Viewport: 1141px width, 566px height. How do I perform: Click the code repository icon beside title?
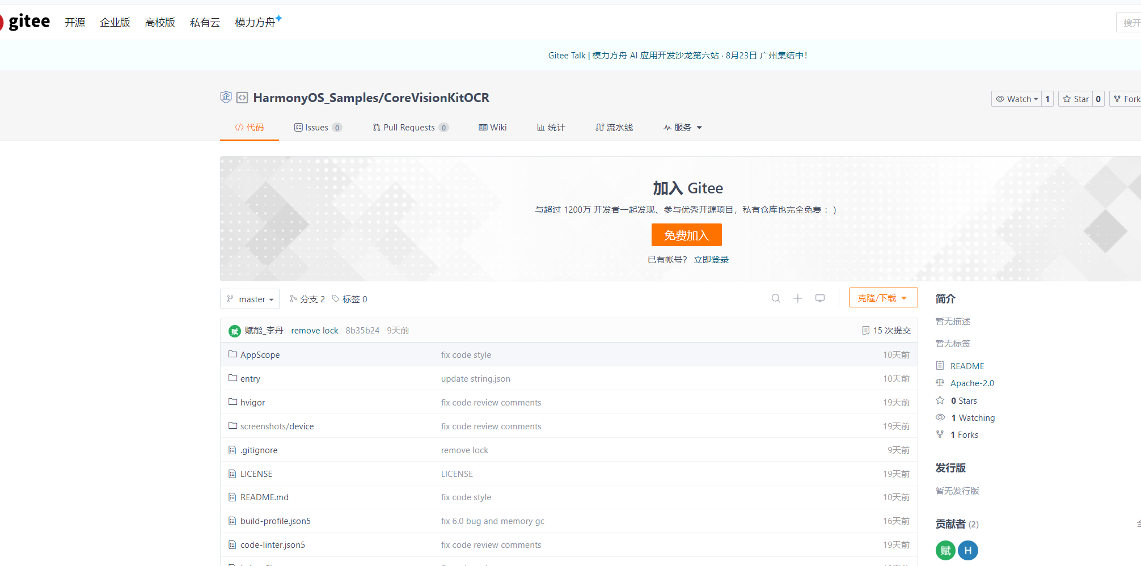click(242, 98)
